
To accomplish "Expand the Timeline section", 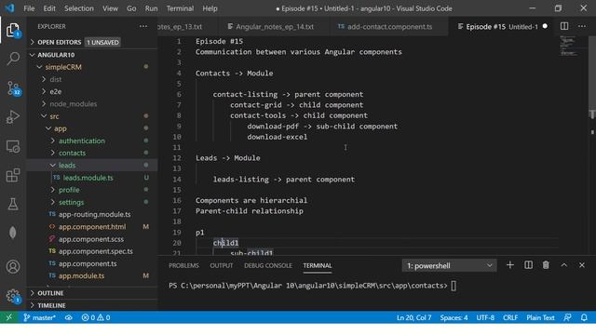I will (92, 305).
